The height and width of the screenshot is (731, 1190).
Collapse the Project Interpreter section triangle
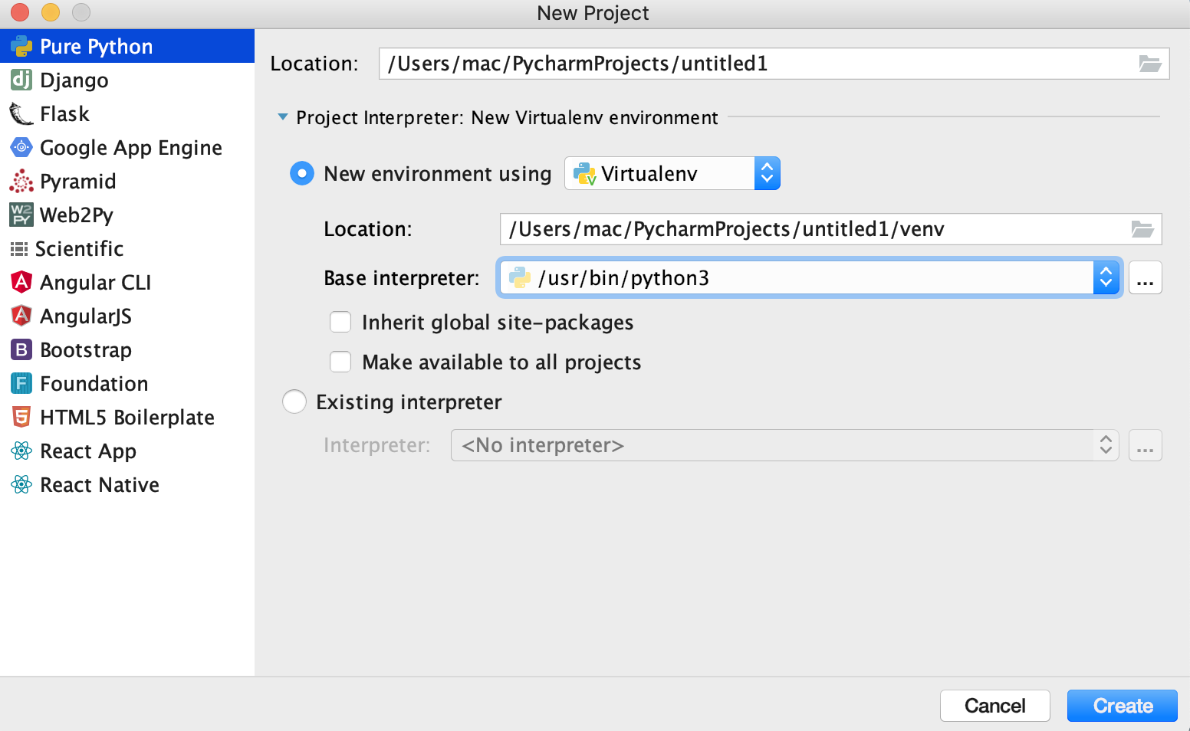point(283,117)
